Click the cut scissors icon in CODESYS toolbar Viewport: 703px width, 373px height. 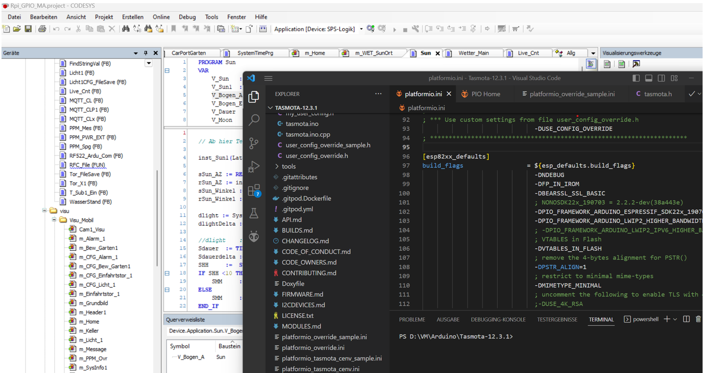pos(78,29)
